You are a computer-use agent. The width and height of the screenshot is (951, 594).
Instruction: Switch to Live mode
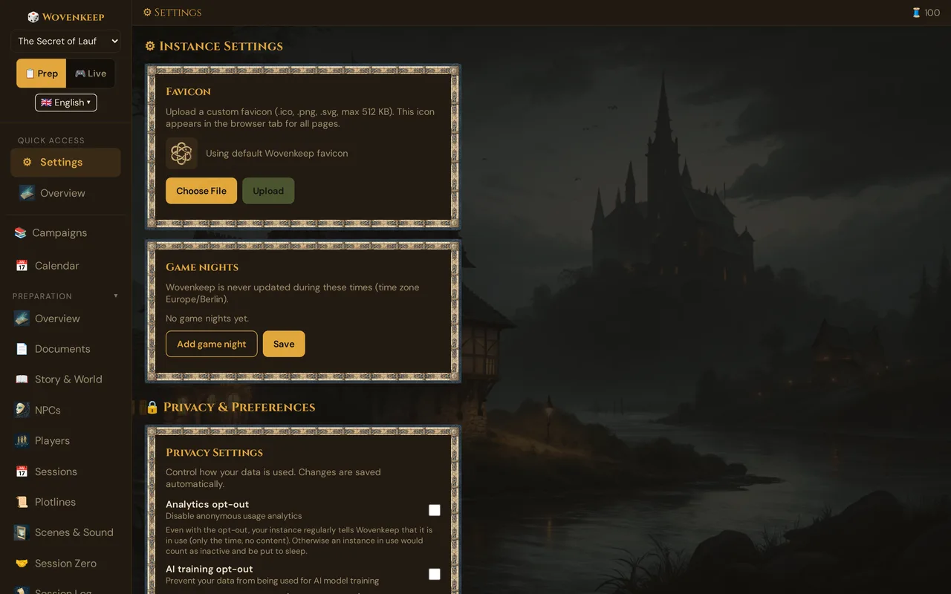(91, 74)
